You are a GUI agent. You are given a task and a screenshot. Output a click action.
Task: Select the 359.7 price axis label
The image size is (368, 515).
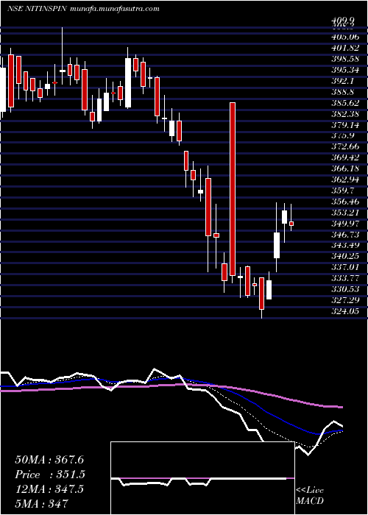343,191
